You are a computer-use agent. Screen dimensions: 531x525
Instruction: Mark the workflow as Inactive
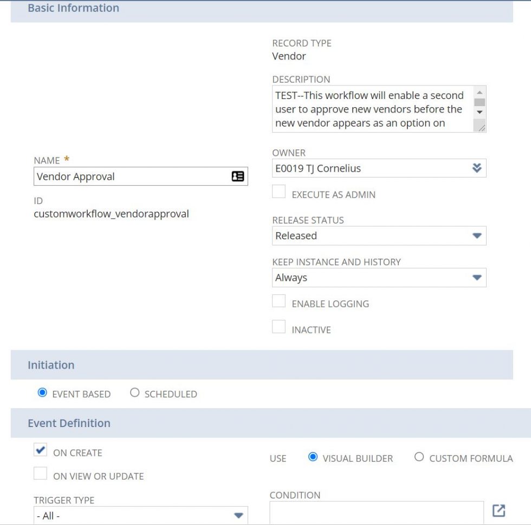click(278, 326)
